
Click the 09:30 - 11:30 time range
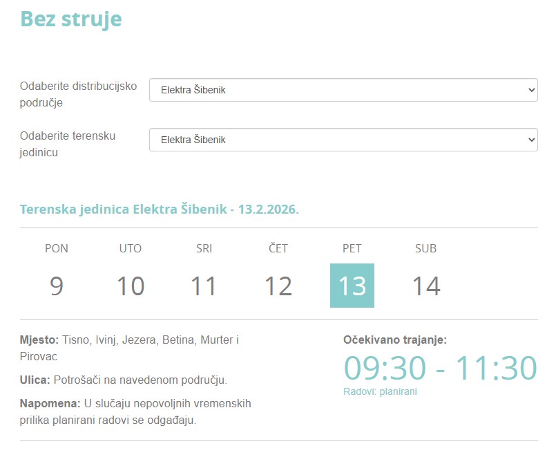tap(440, 368)
